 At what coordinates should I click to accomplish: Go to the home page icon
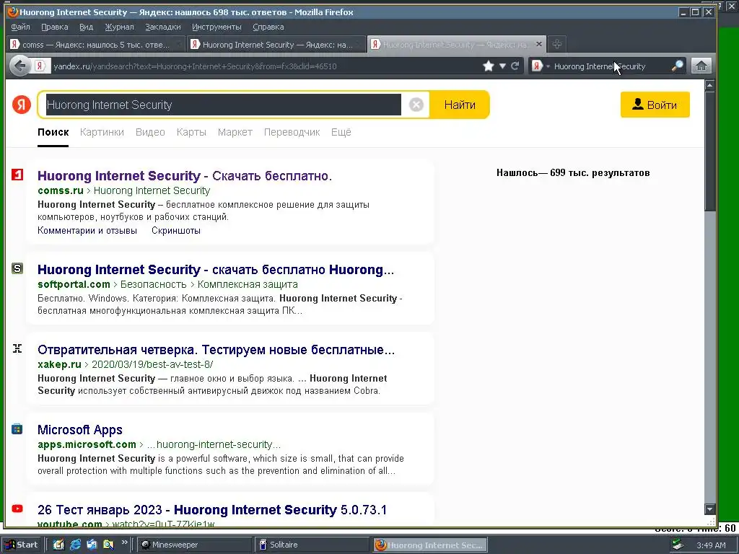[x=701, y=66]
